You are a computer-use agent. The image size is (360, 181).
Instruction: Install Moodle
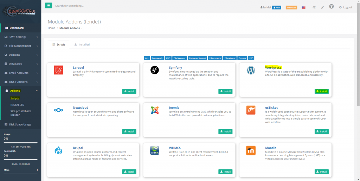pyautogui.click(x=321, y=172)
